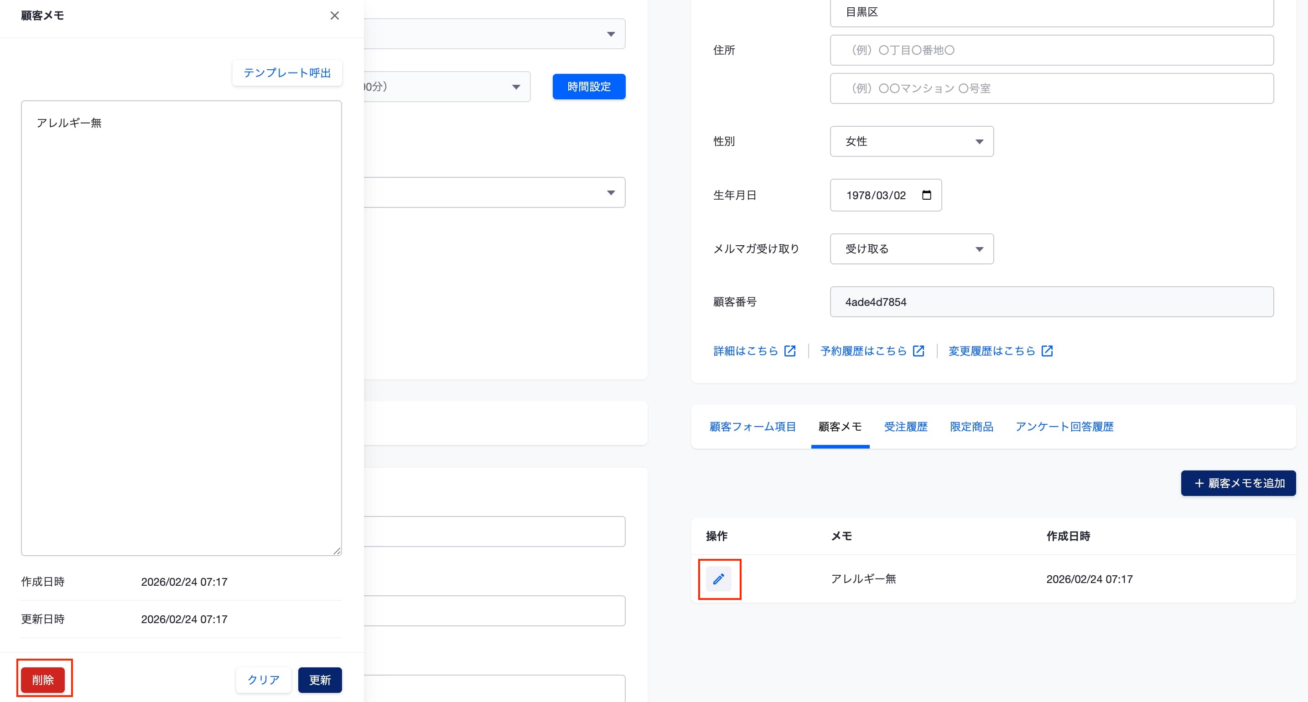Viewport: 1308px width, 702px height.
Task: Click external link icon next to 変更履歴はこちら
Action: click(x=1047, y=351)
